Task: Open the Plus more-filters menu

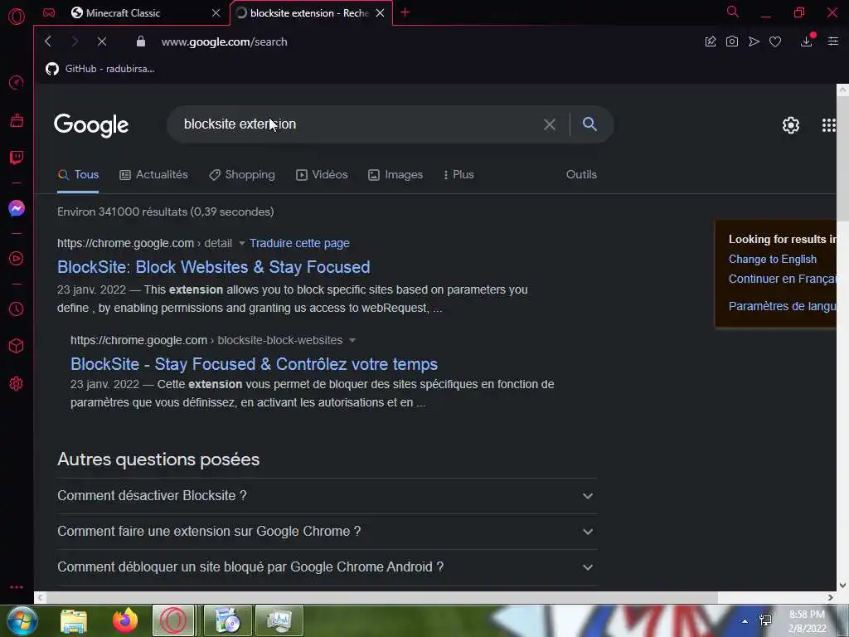Action: tap(458, 174)
